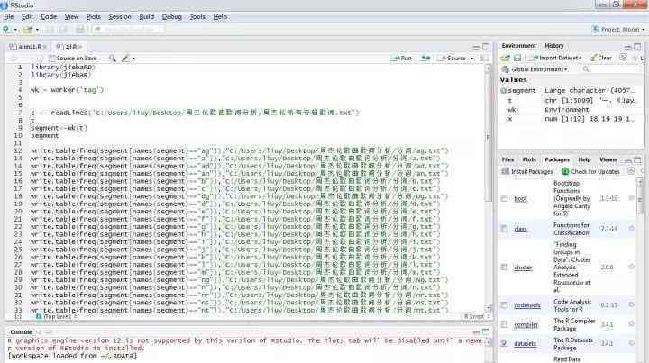Remove the cluster package with its X icon
649x363 pixels.
pos(631,268)
